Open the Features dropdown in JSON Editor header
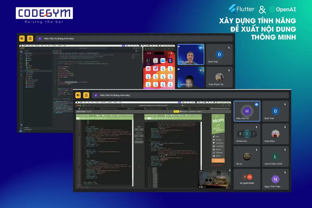The height and width of the screenshot is (208, 312). point(192,112)
